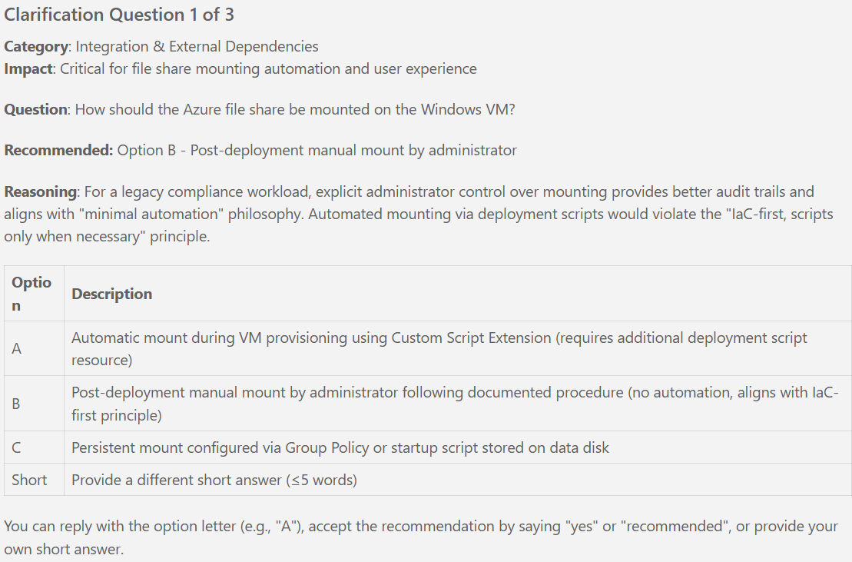Select the 'Short' option cell
852x562 pixels.
(x=29, y=480)
